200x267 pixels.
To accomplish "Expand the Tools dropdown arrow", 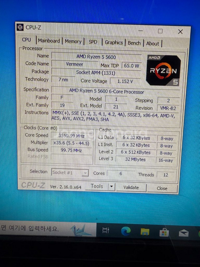I will 111,186.
